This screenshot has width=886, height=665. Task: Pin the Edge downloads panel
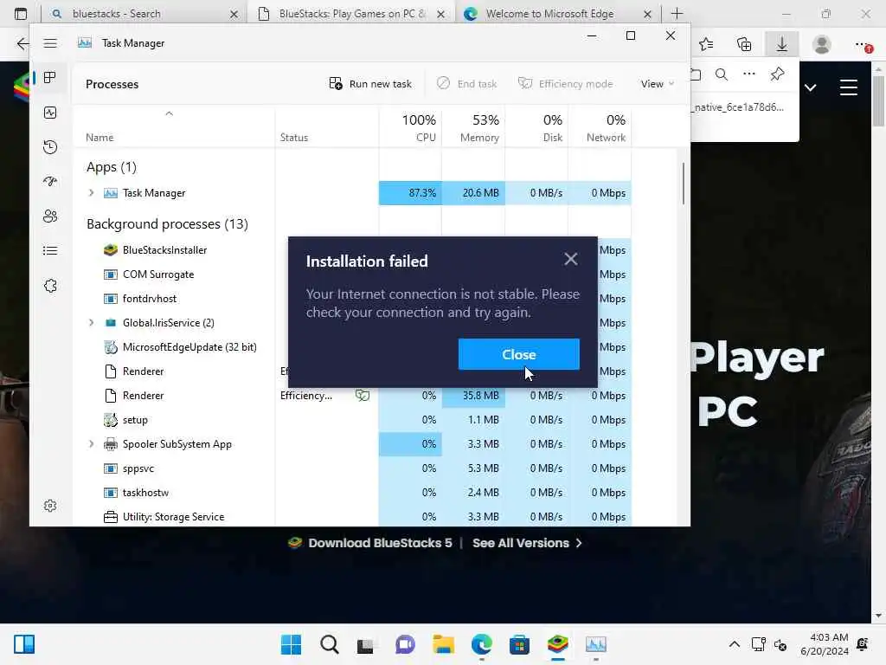click(x=778, y=74)
